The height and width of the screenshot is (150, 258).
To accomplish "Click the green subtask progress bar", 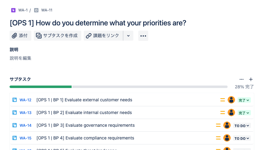I will click(x=41, y=87).
